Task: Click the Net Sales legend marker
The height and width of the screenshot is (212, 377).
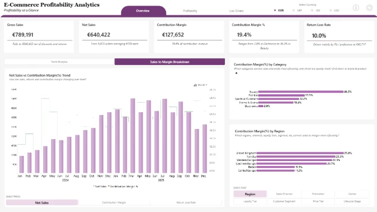Action: [94, 186]
